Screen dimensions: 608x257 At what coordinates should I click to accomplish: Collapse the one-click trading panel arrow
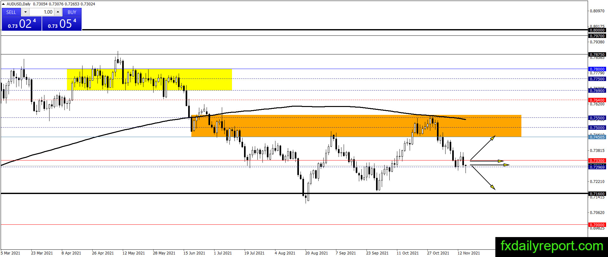pos(3,4)
